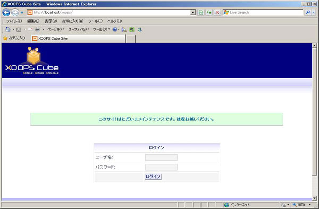319x209 pixels.
Task: Open a new tab with blank tab button
Action: (x=130, y=38)
